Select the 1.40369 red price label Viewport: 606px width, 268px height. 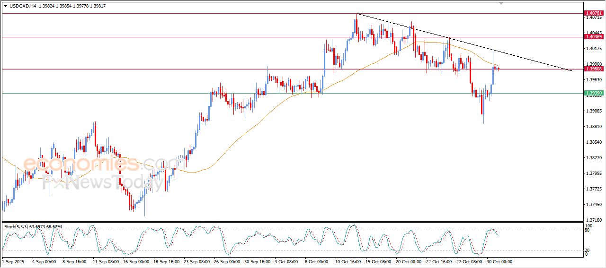click(593, 37)
